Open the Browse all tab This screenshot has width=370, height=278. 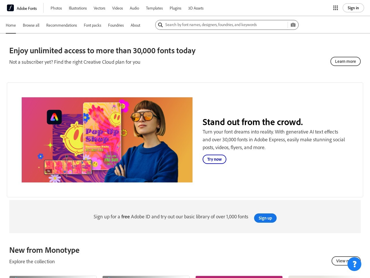31,25
